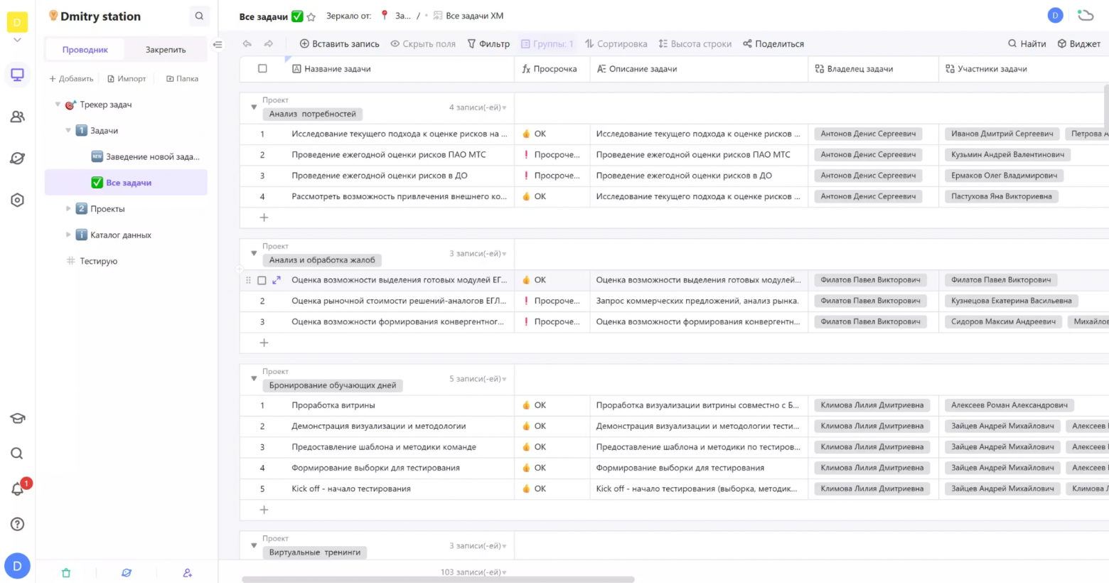Collapse the Анализ потребностей group
Image resolution: width=1109 pixels, height=583 pixels.
point(254,107)
